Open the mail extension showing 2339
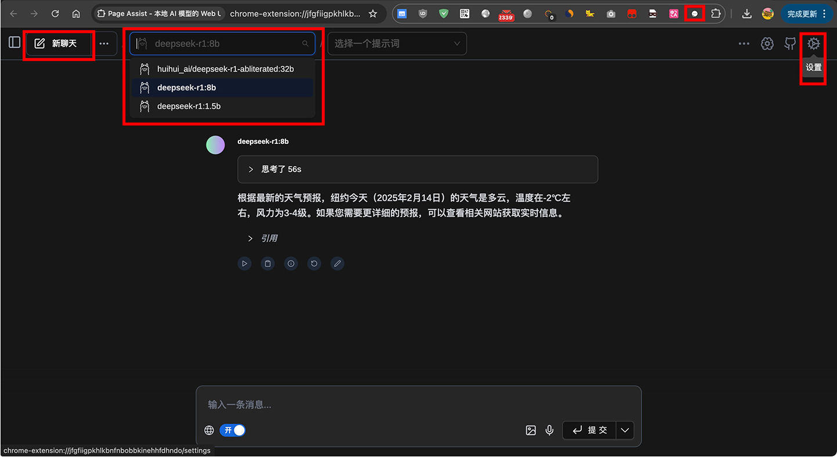Screen dimensions: 837x457 click(x=506, y=14)
